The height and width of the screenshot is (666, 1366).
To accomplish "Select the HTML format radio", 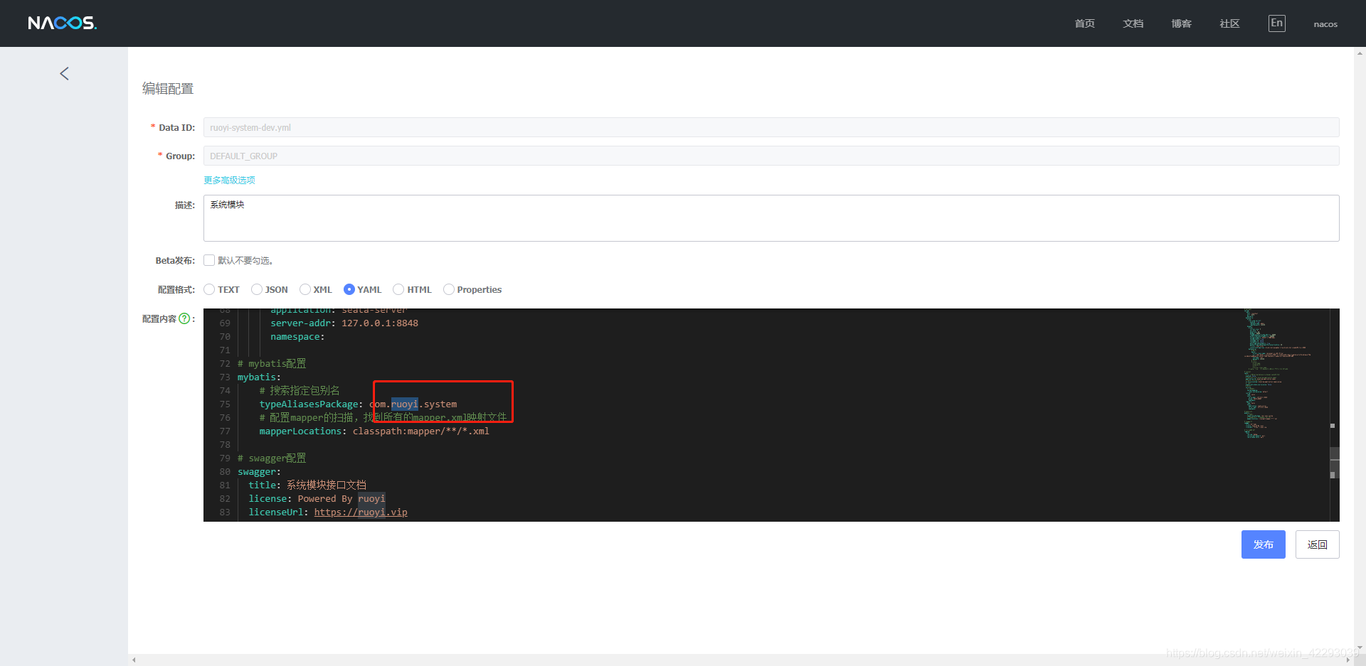I will coord(398,289).
